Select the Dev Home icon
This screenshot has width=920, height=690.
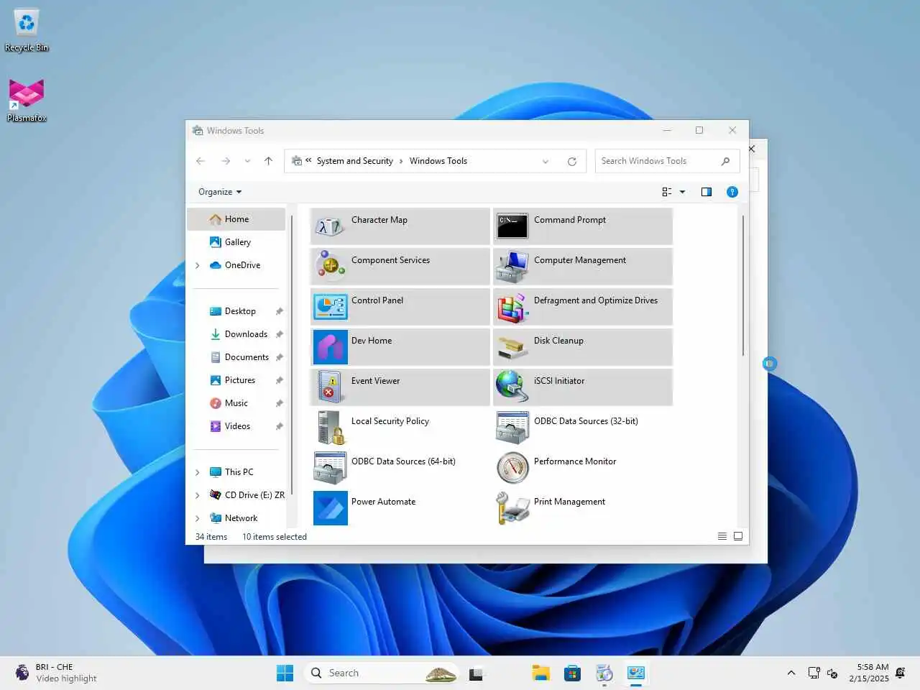[330, 347]
